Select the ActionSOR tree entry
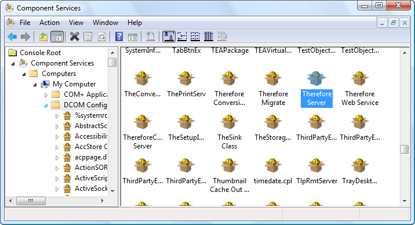 (x=91, y=167)
